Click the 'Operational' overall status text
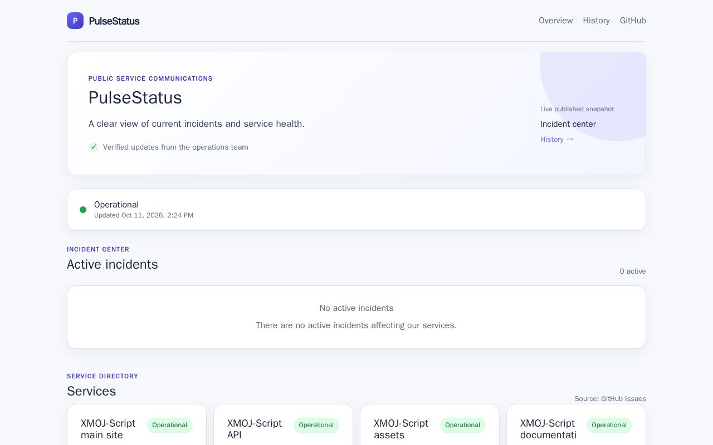 [x=116, y=204]
